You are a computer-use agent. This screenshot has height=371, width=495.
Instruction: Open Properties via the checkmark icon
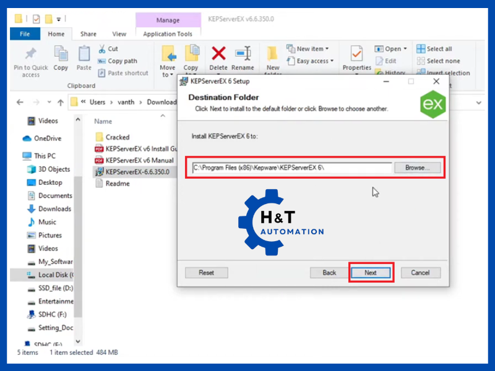click(x=356, y=54)
